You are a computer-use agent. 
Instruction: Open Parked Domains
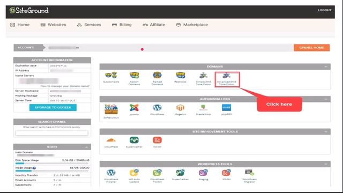(157, 78)
